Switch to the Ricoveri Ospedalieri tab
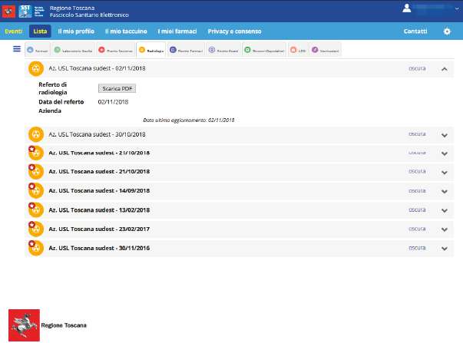The height and width of the screenshot is (343, 463). coord(264,50)
